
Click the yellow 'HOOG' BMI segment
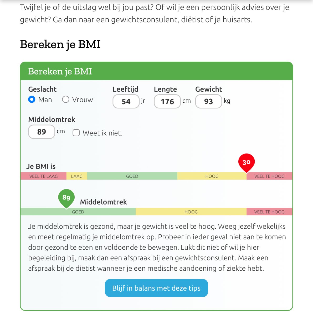tap(212, 176)
